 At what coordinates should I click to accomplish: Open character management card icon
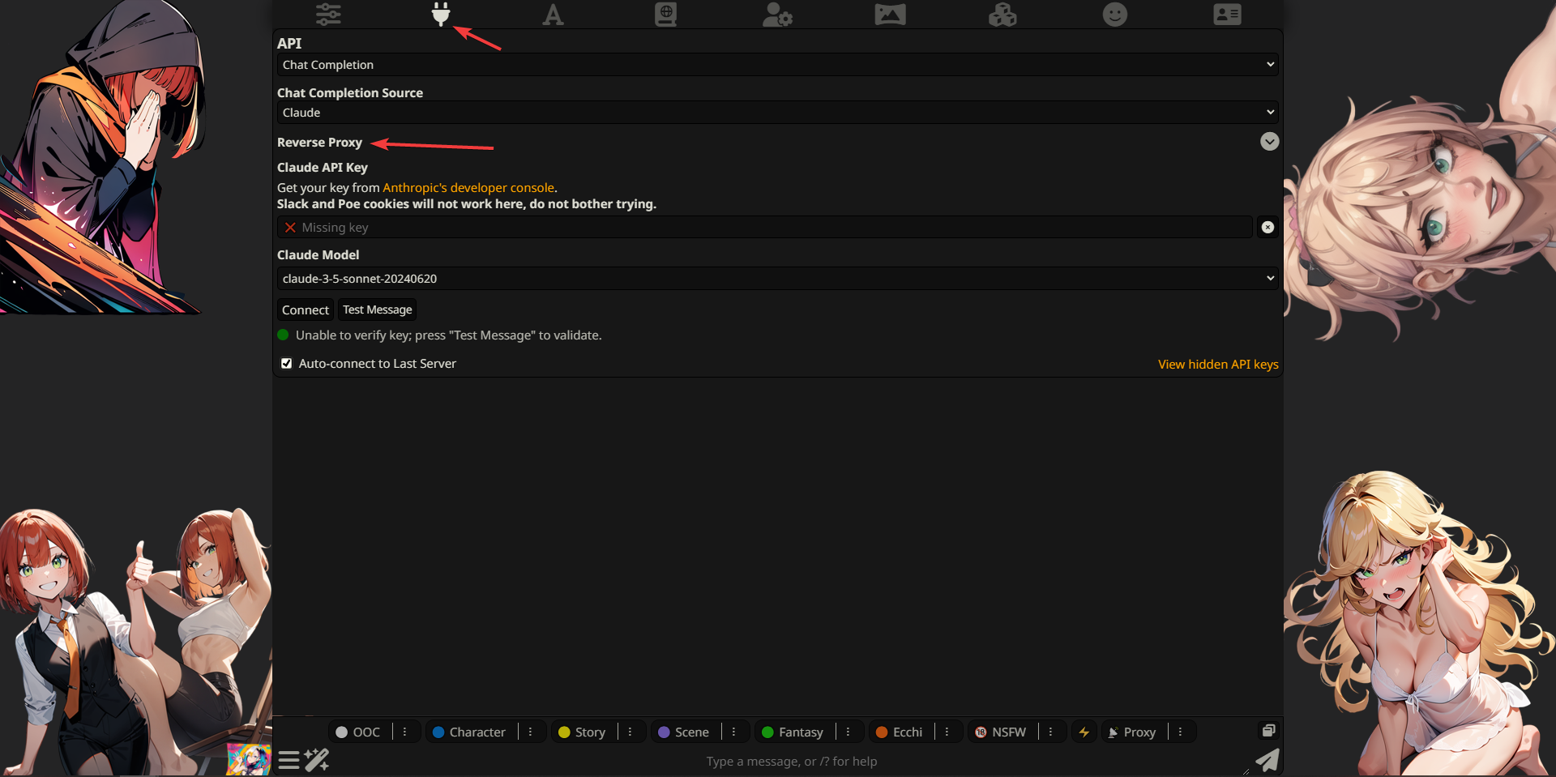point(1227,15)
